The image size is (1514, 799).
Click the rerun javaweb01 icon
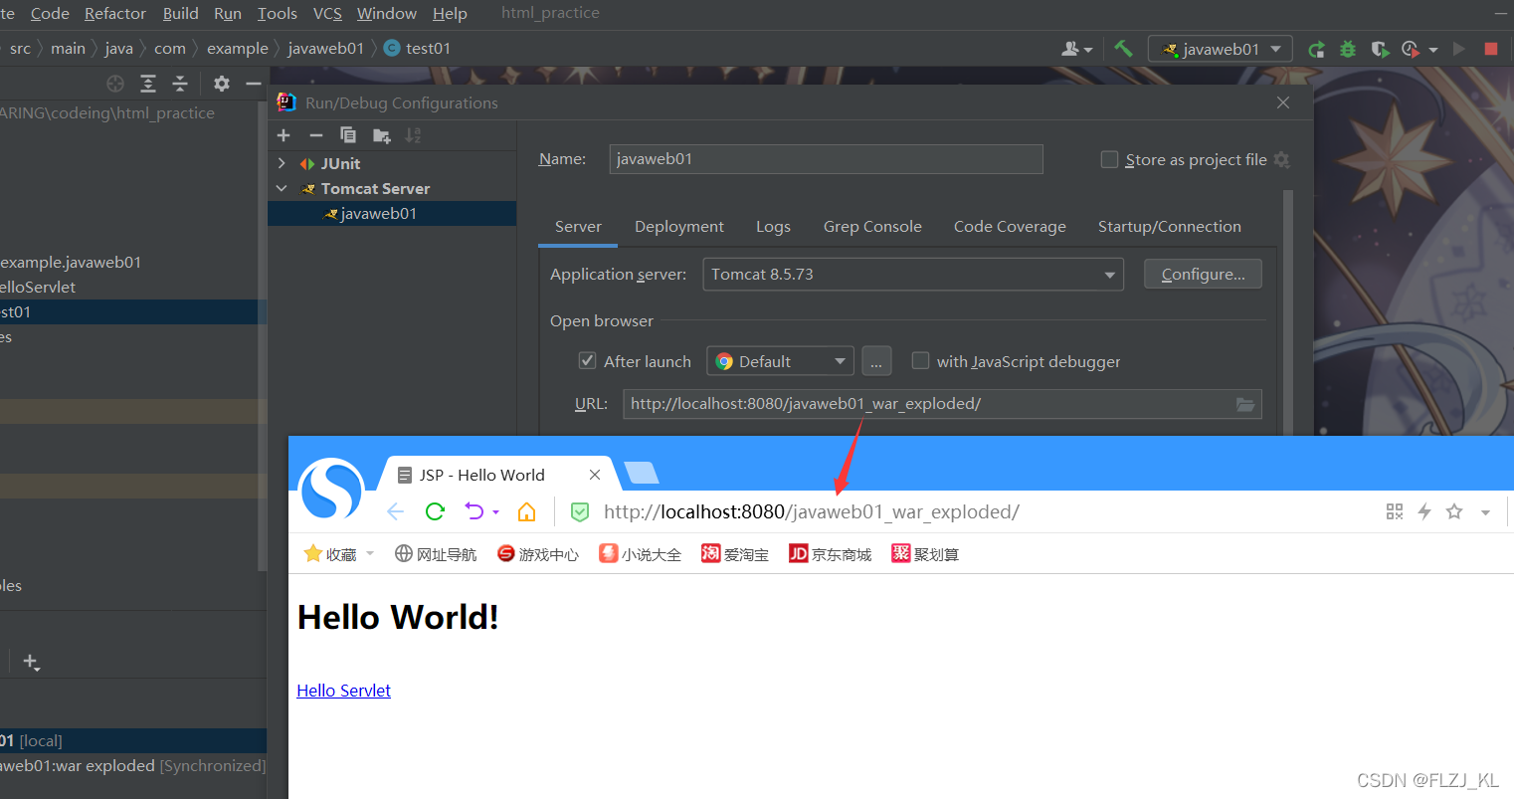click(x=1317, y=49)
